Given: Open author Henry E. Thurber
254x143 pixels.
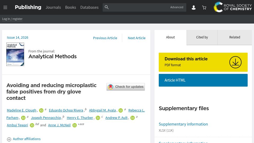Looking at the screenshot, I should click(x=80, y=118).
